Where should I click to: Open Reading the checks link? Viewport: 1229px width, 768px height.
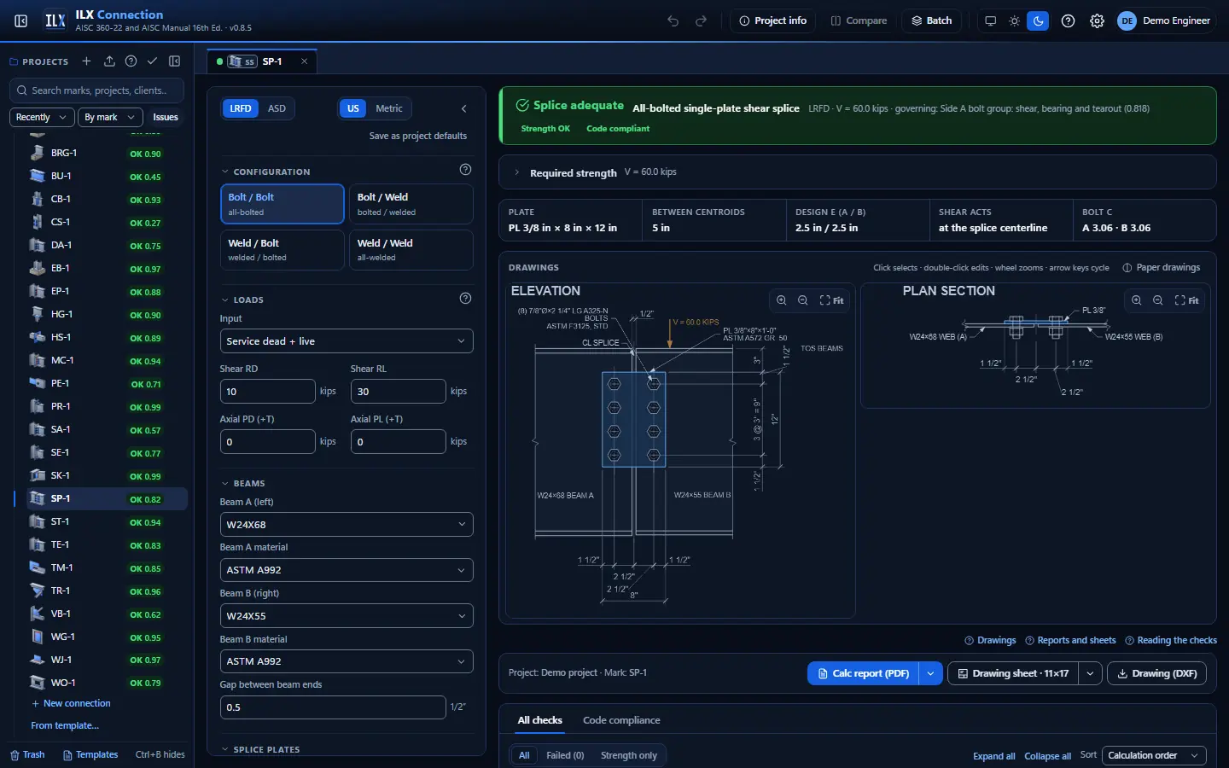(1171, 640)
